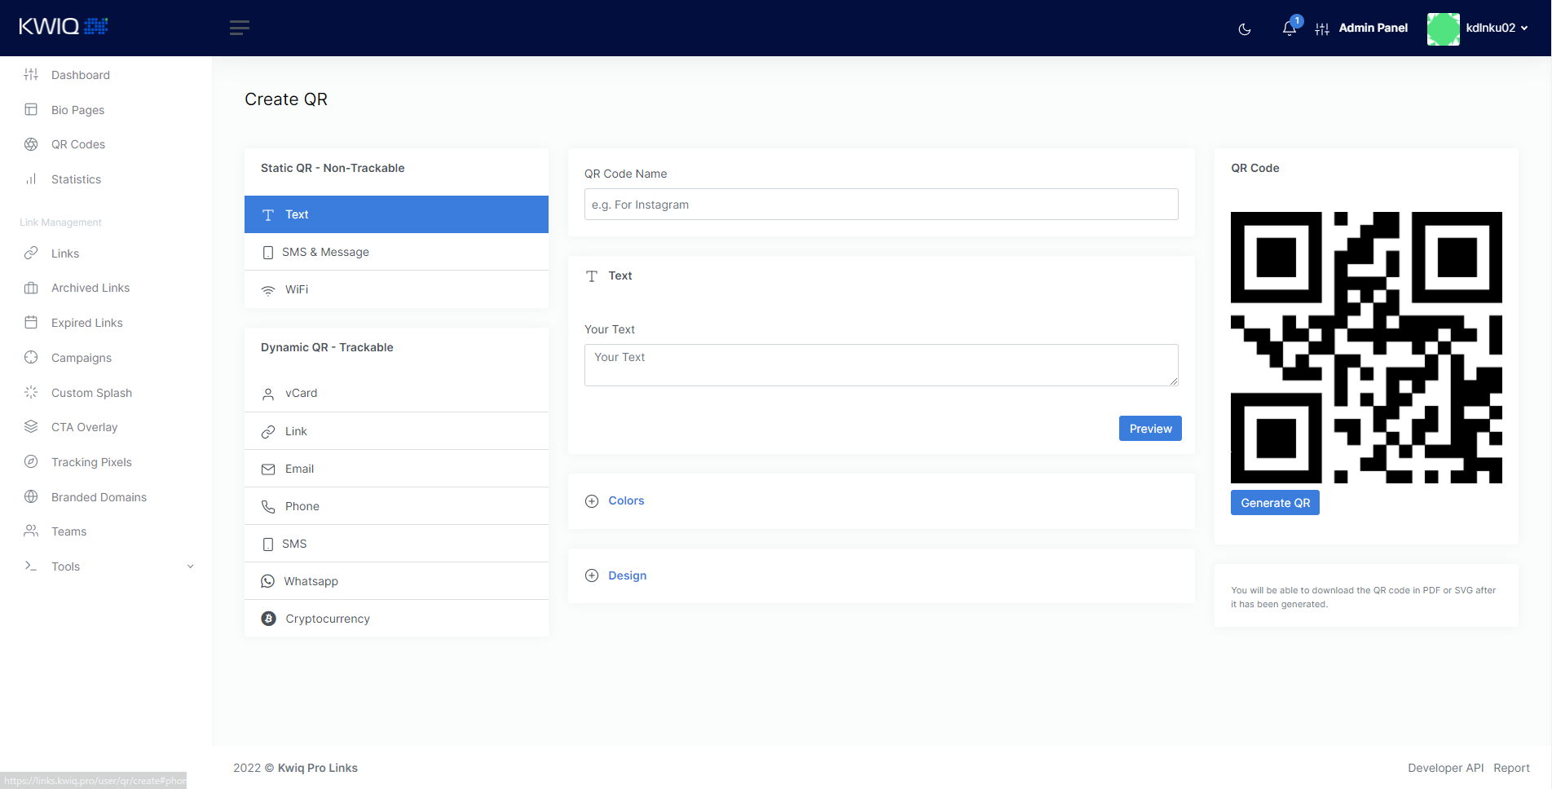Image resolution: width=1552 pixels, height=789 pixels.
Task: Toggle dark mode with the moon icon
Action: pyautogui.click(x=1244, y=29)
